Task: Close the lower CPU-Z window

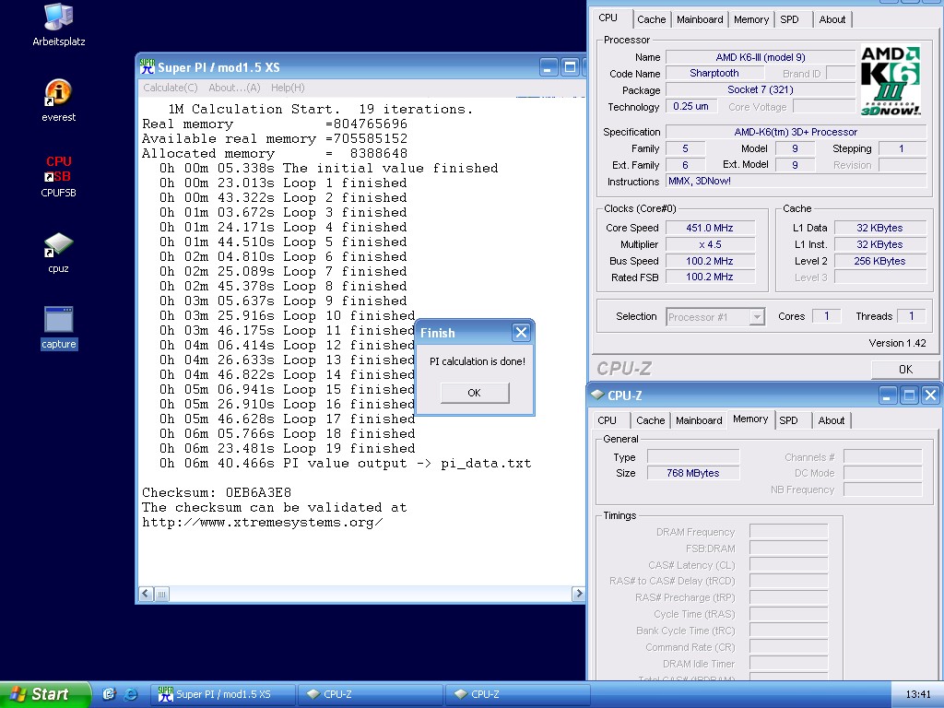Action: [x=930, y=395]
